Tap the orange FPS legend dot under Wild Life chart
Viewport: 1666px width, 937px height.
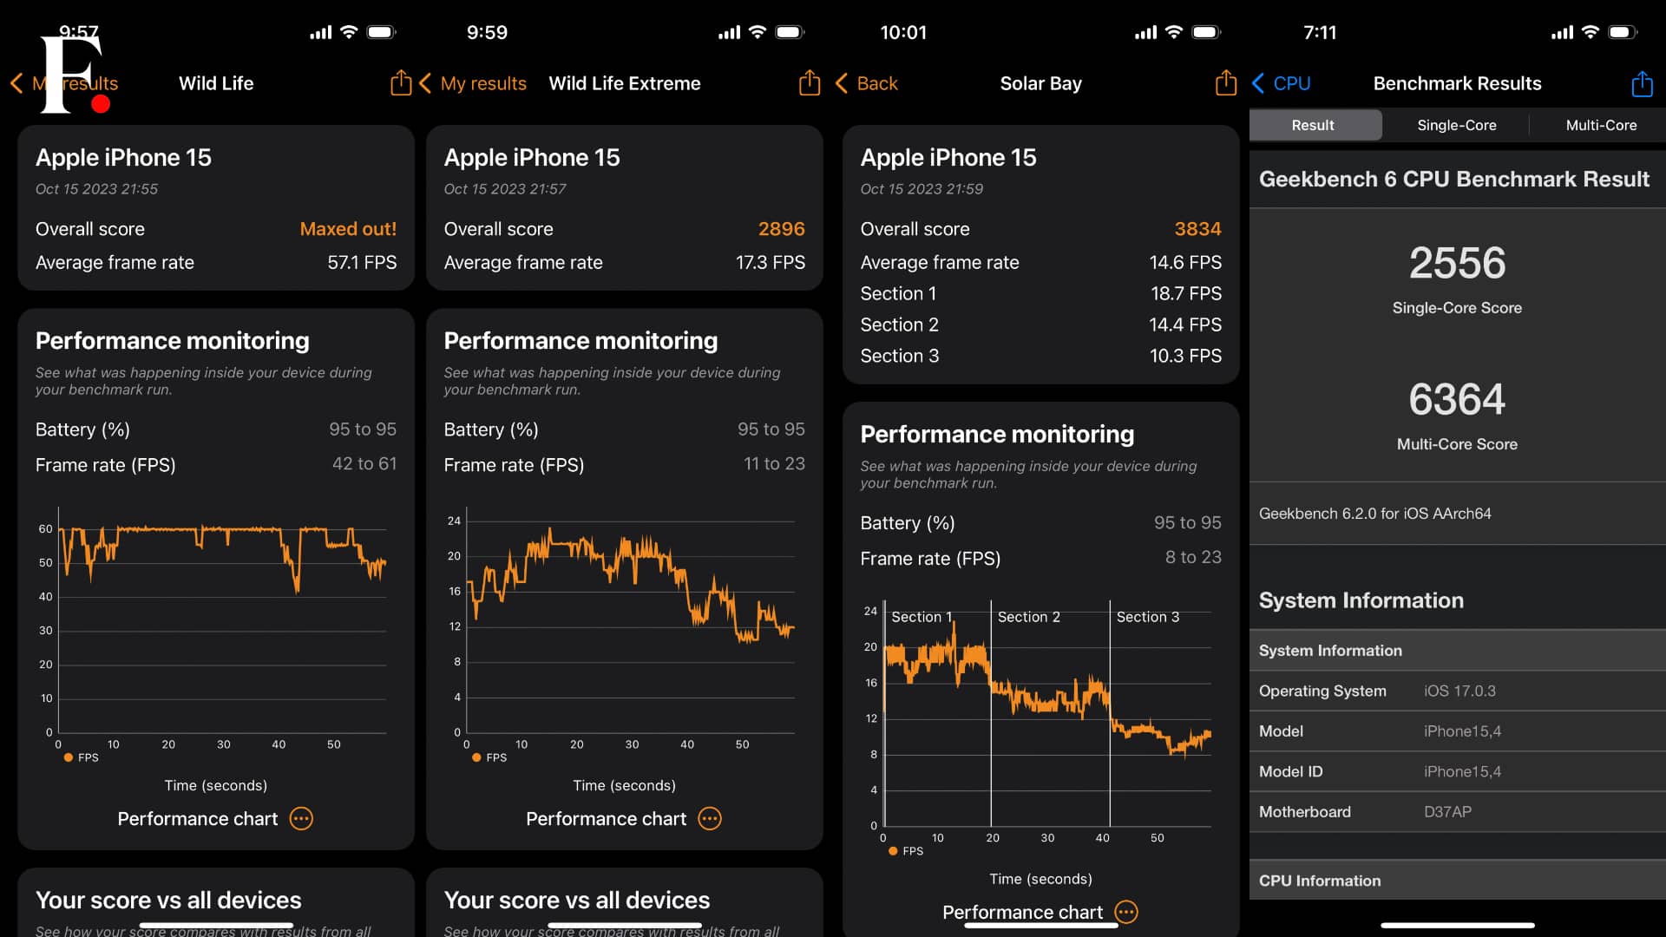point(69,757)
